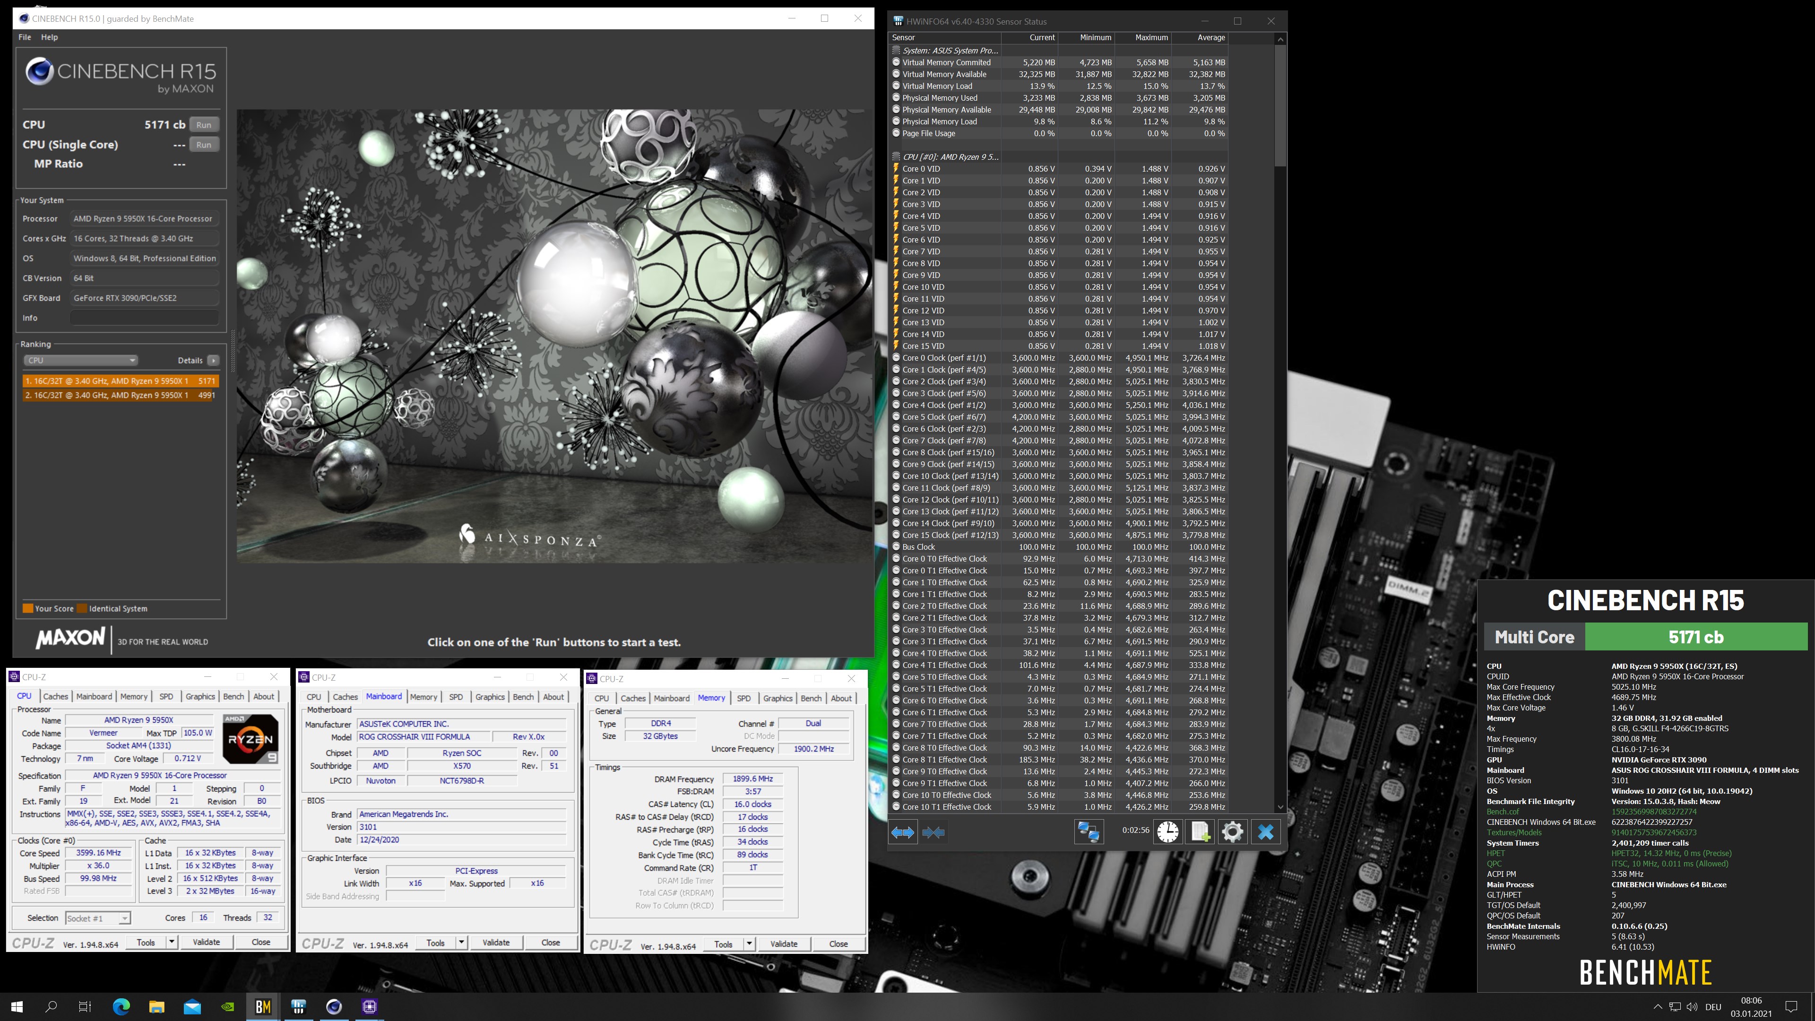Screen dimensions: 1815x1021
Task: Open volume control in system tray
Action: tap(1693, 1007)
